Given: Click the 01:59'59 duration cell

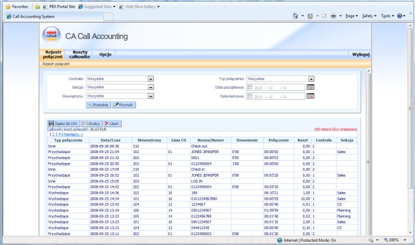Looking at the screenshot, I should (x=271, y=210).
